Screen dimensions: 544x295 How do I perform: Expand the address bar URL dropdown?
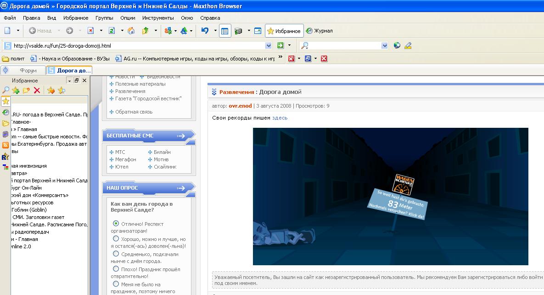click(x=269, y=45)
